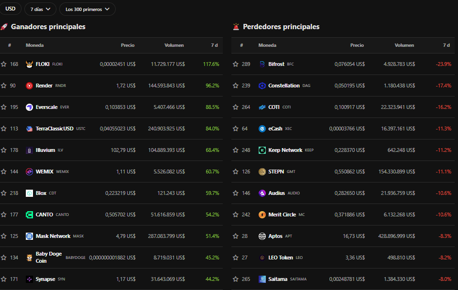Click the Illuvium coin logo
The image size is (458, 290).
click(29, 150)
